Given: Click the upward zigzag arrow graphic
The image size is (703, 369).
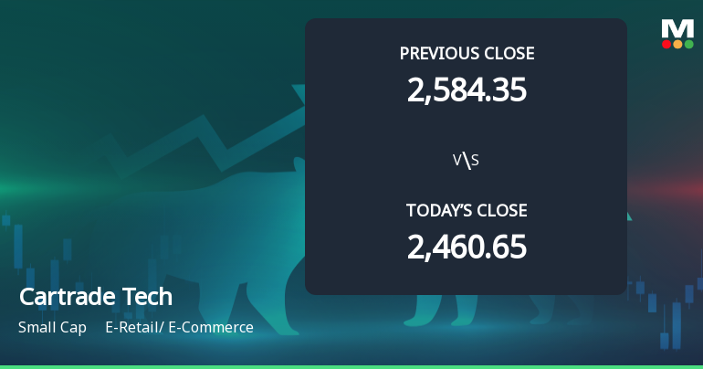Looking at the screenshot, I should [x=210, y=137].
